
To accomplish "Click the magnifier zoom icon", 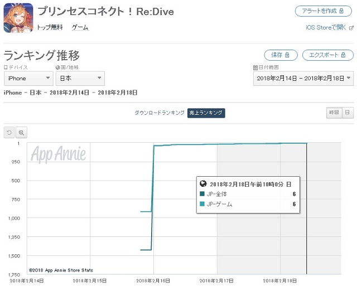I will tap(22, 132).
